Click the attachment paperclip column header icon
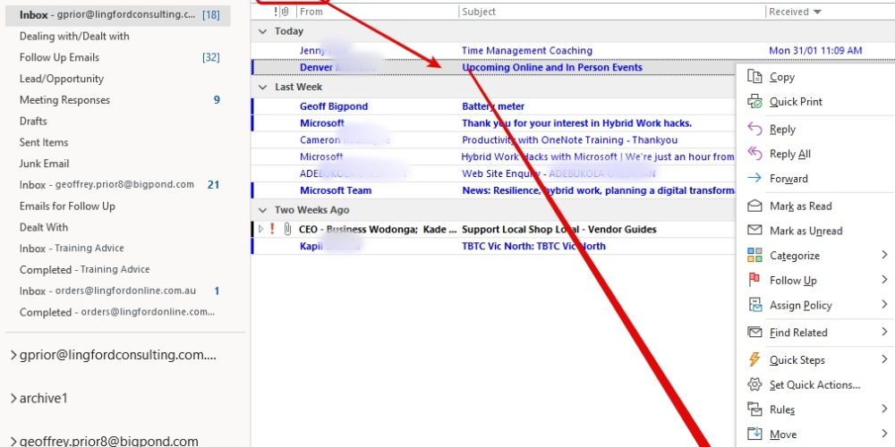The image size is (895, 447). tap(286, 12)
